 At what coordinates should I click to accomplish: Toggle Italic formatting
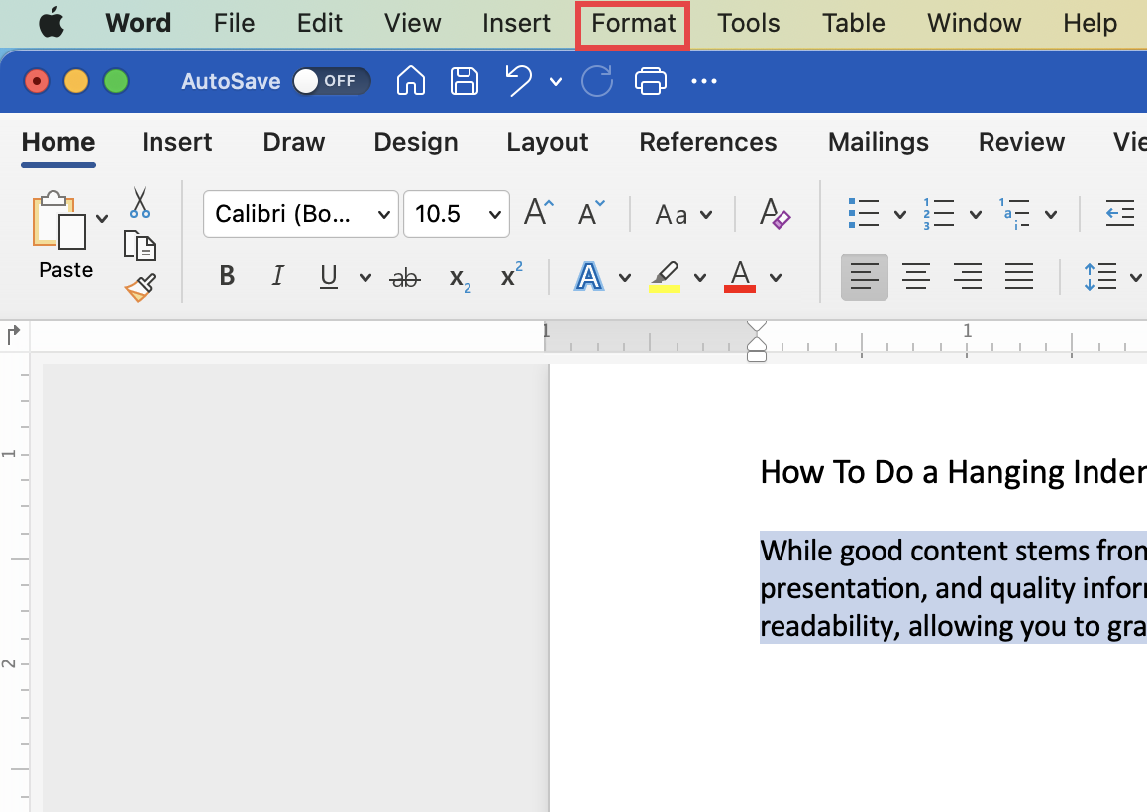click(277, 276)
